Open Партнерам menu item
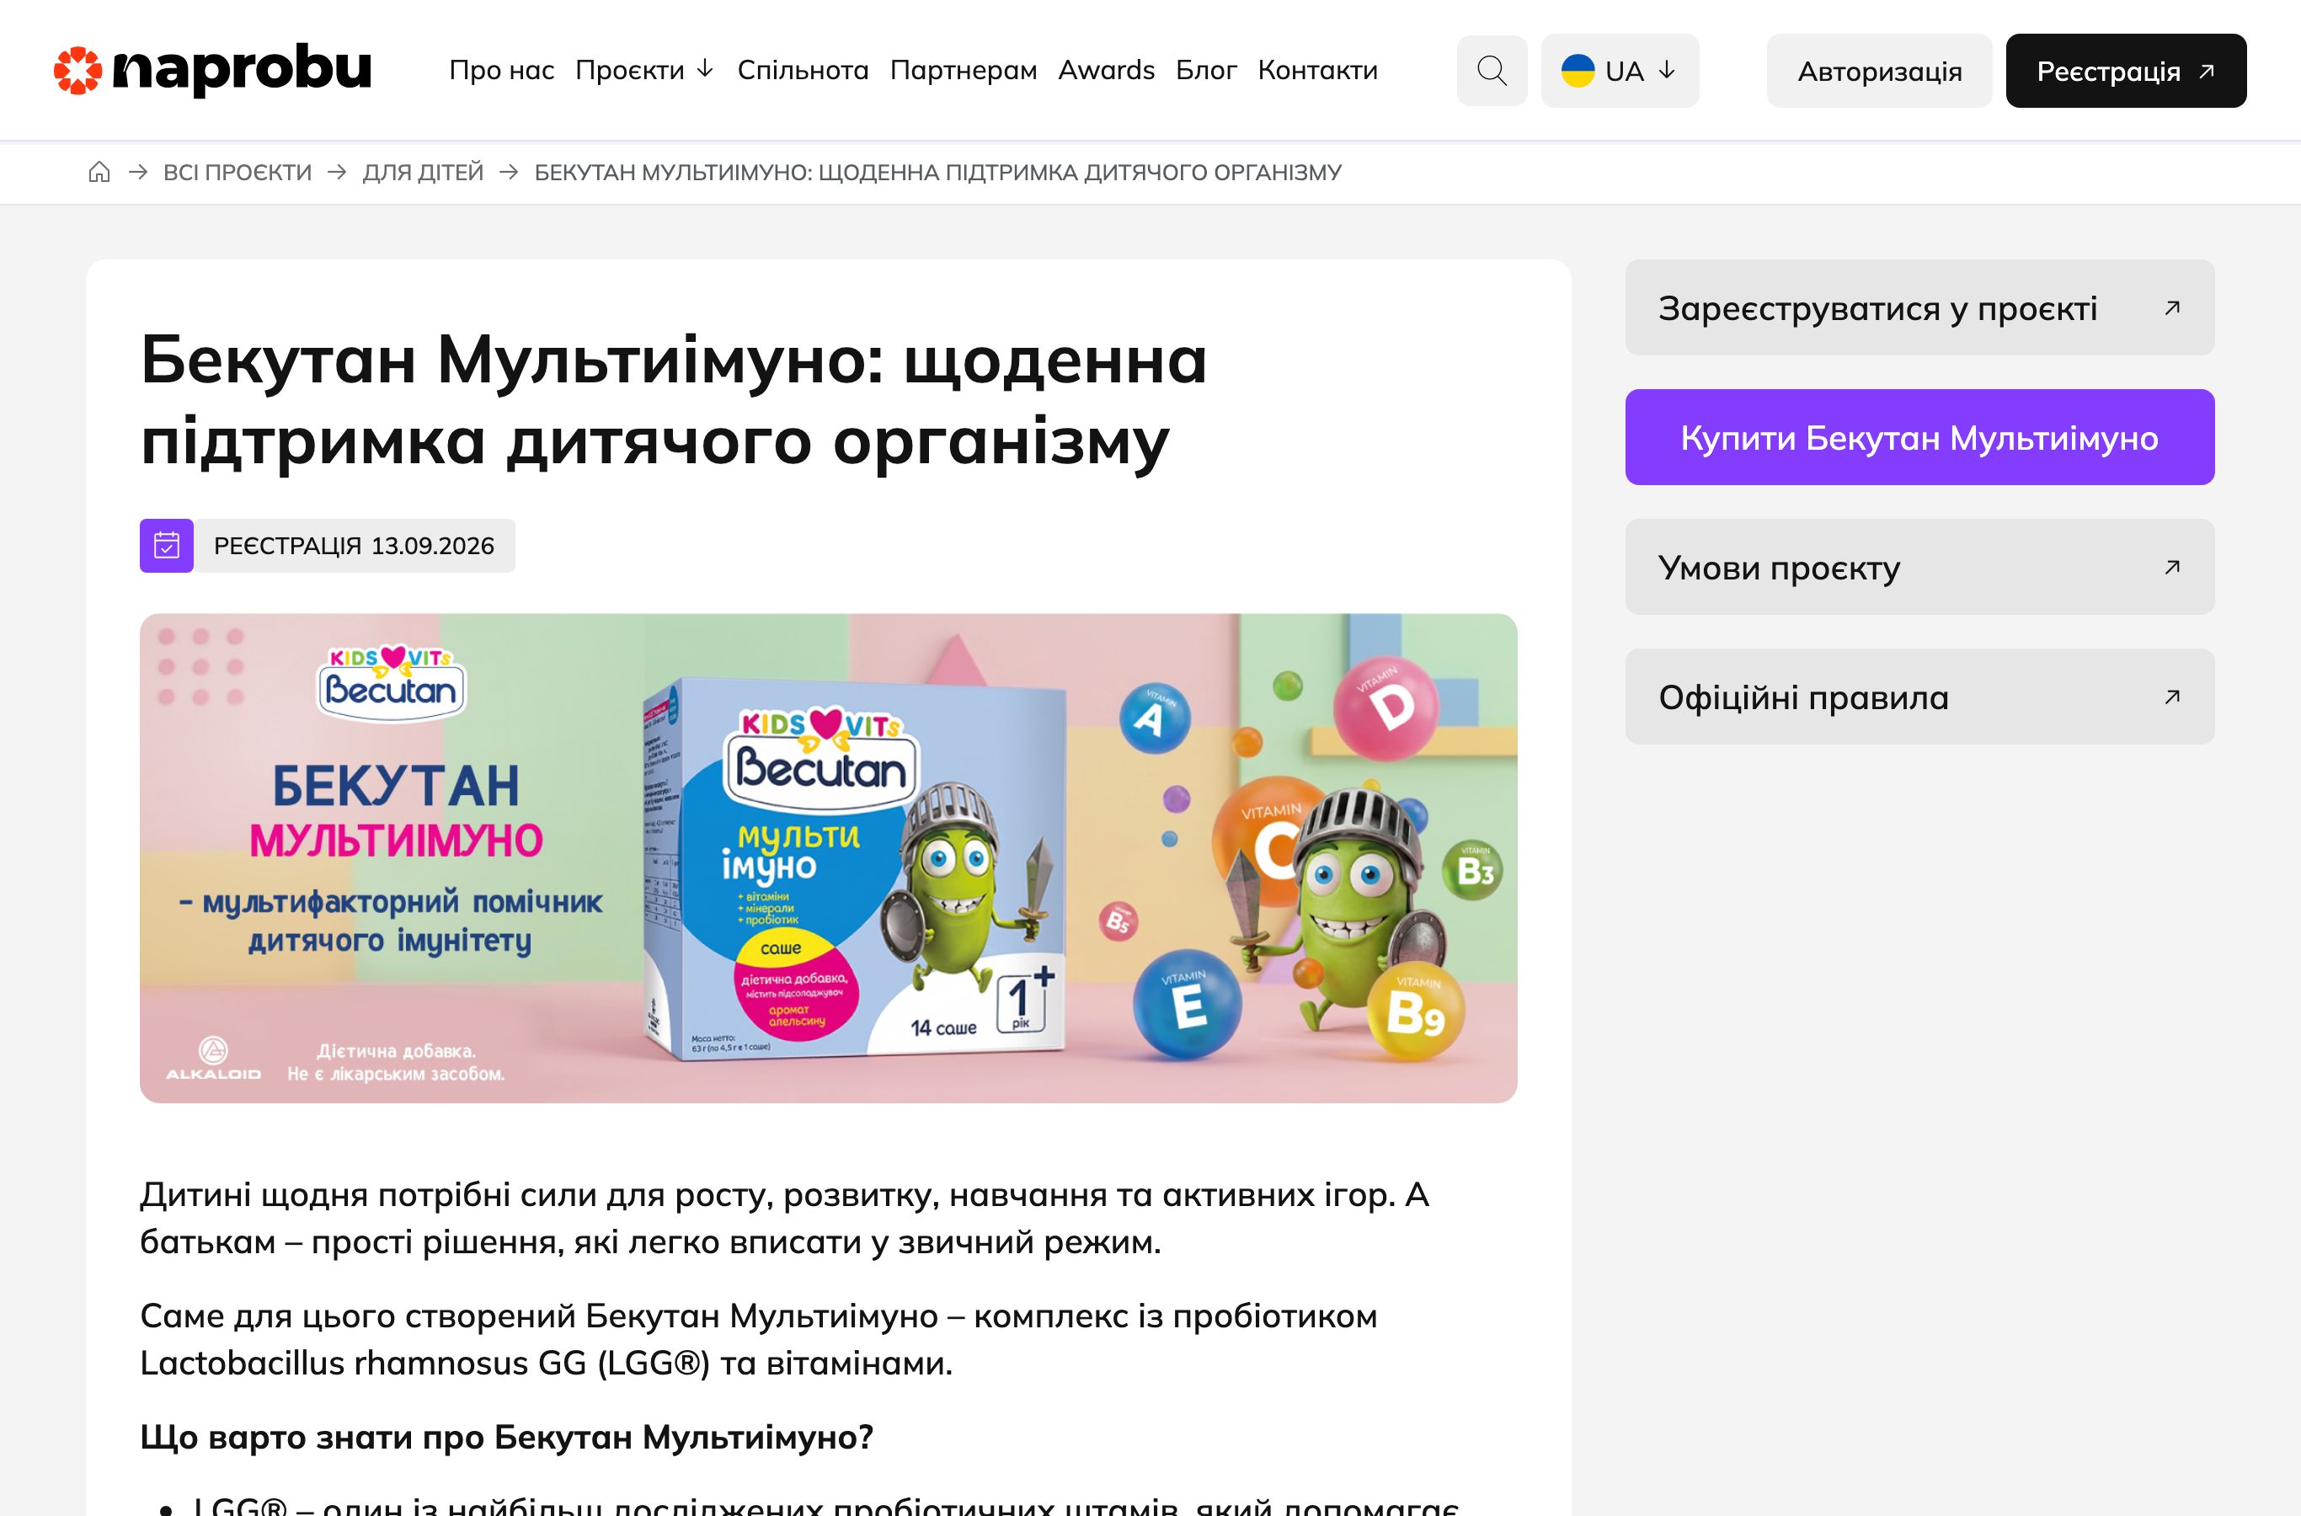Image resolution: width=2301 pixels, height=1516 pixels. (x=963, y=70)
